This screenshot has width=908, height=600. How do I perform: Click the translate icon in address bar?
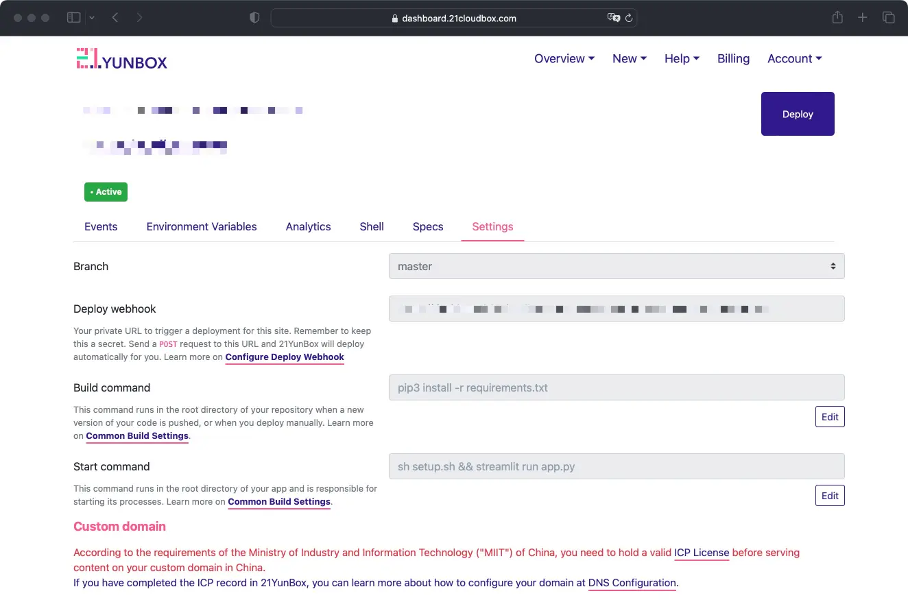point(613,18)
